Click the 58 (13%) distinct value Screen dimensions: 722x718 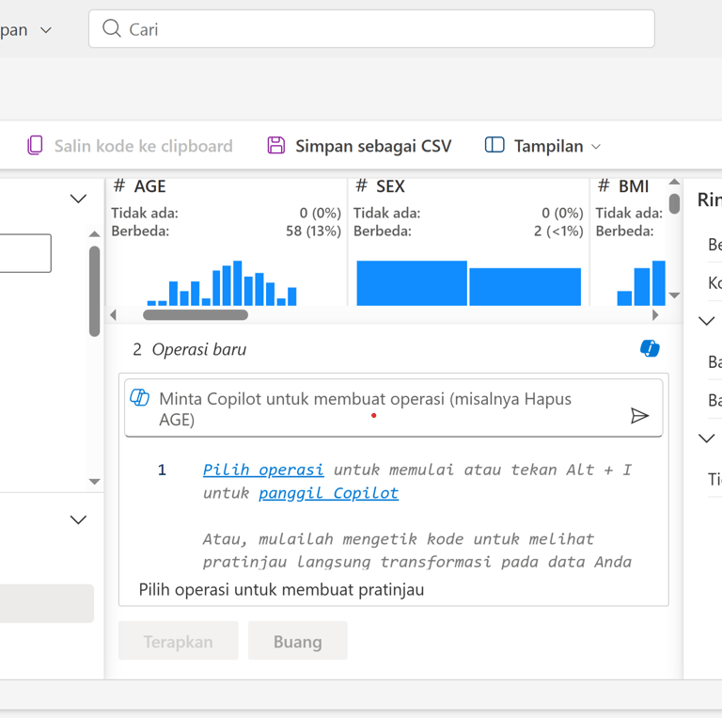tap(313, 231)
